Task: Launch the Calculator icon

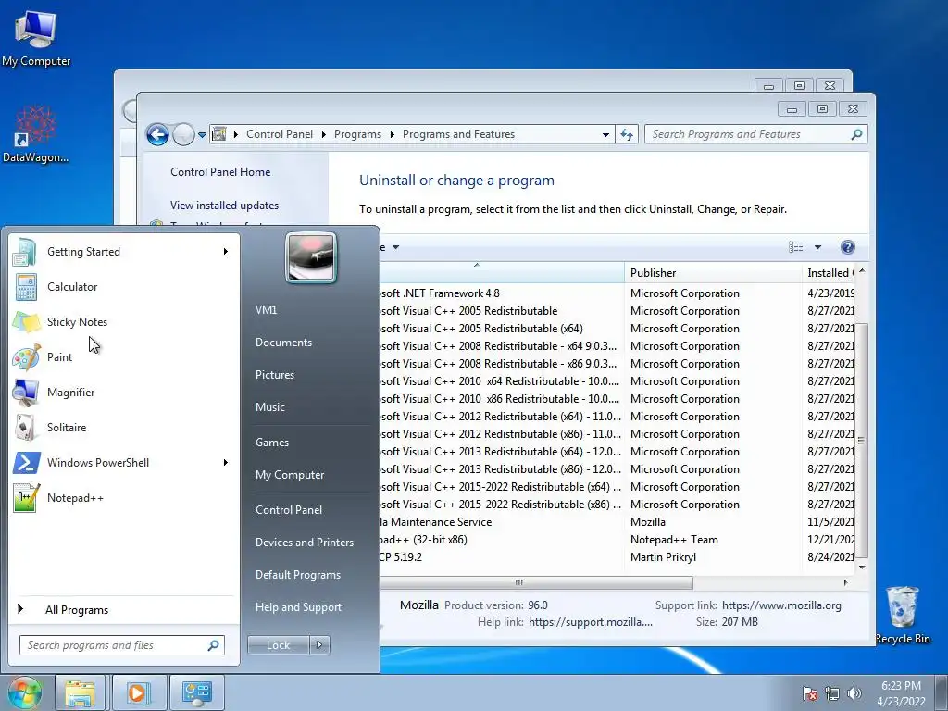Action: tap(26, 287)
